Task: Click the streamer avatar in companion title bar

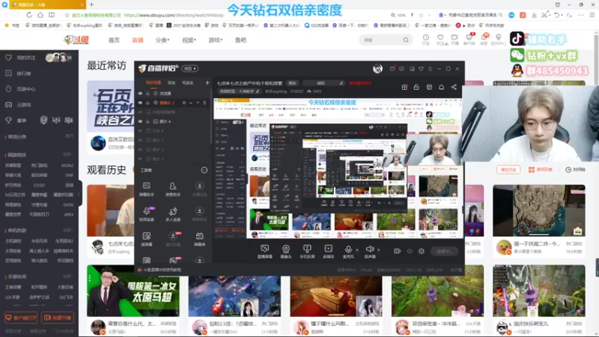Action: point(377,68)
